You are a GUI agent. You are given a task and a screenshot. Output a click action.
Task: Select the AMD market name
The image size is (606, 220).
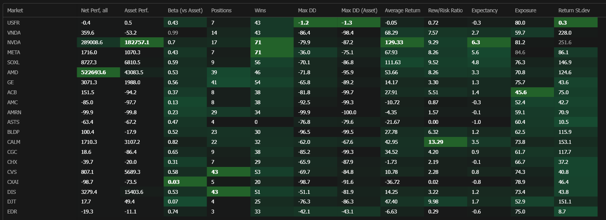13,72
